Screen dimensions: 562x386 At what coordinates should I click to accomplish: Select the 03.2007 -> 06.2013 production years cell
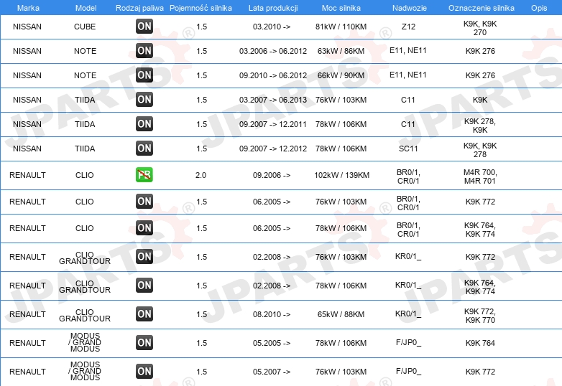coord(273,100)
